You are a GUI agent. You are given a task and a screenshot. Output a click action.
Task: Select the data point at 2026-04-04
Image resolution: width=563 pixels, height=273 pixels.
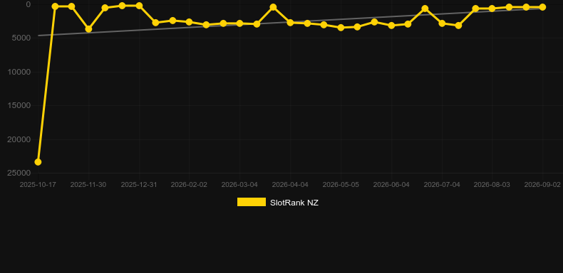point(290,23)
